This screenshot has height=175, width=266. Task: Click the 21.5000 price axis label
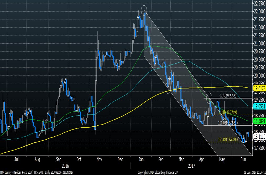(x=260, y=28)
